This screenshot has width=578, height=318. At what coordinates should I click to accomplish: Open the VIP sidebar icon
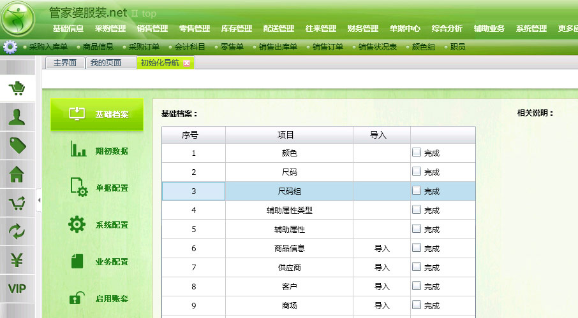pos(17,289)
